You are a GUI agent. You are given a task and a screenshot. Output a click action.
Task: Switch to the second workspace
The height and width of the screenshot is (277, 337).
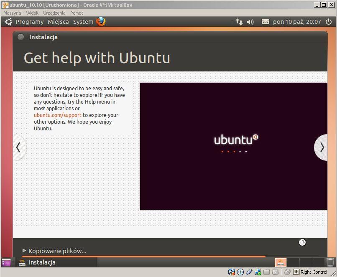click(294, 262)
